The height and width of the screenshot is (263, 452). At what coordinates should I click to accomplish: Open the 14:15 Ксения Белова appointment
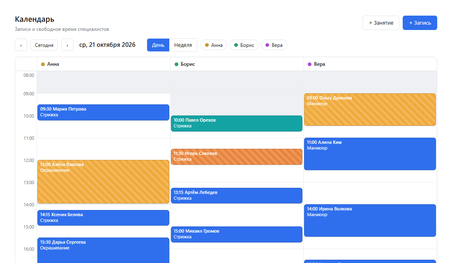coord(103,218)
